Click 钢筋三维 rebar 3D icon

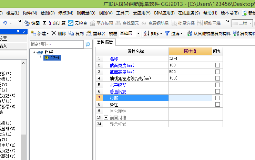(200, 23)
